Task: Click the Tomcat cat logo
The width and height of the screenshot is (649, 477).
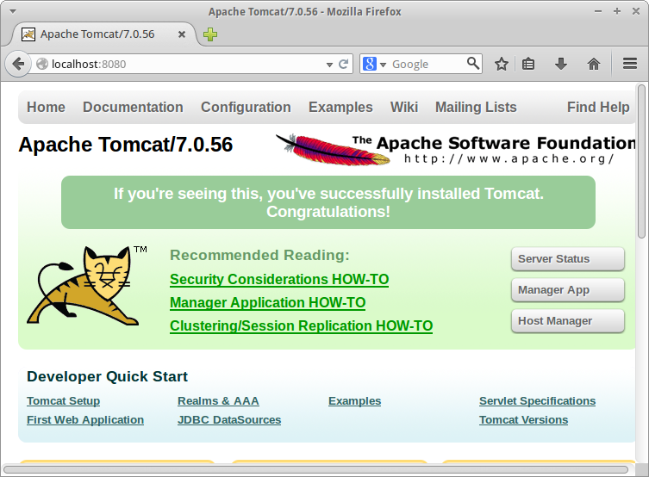Action: [x=87, y=285]
